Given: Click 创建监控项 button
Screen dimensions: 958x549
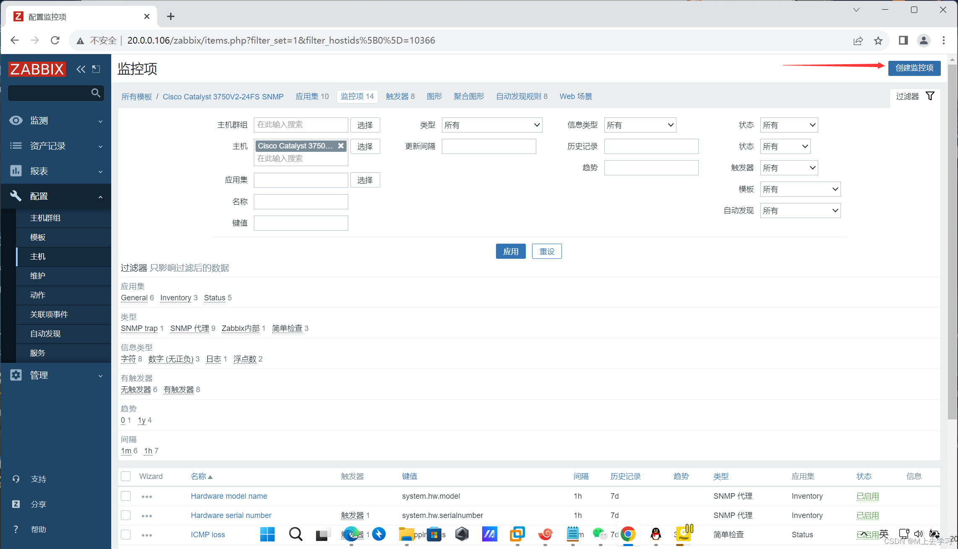Looking at the screenshot, I should click(914, 68).
